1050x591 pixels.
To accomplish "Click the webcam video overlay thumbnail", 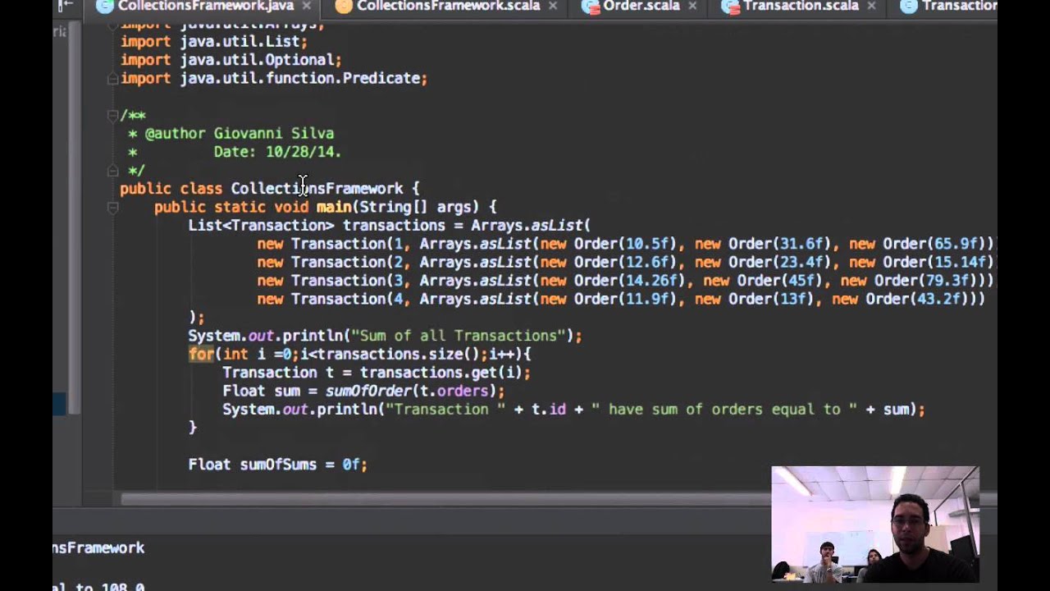I will (875, 524).
